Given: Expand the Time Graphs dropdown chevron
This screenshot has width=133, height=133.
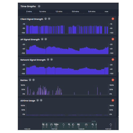Looking at the screenshot, I should click(39, 6).
